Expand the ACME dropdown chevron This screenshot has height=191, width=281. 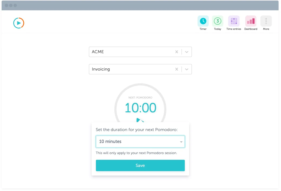(x=187, y=52)
